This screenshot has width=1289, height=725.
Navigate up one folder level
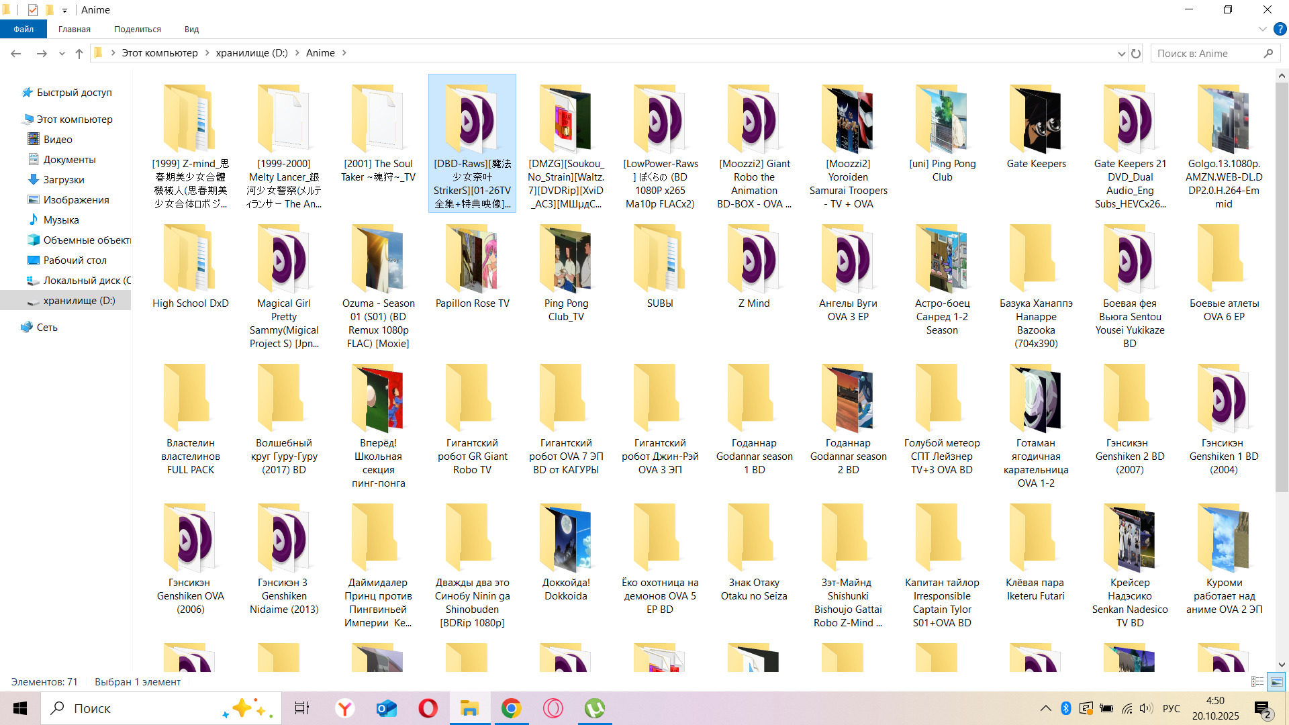click(x=79, y=53)
